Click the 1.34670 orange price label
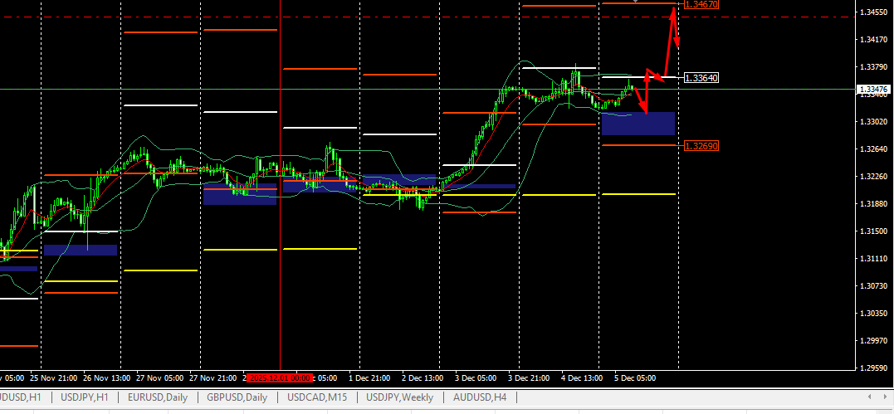This screenshot has height=414, width=894. [701, 4]
